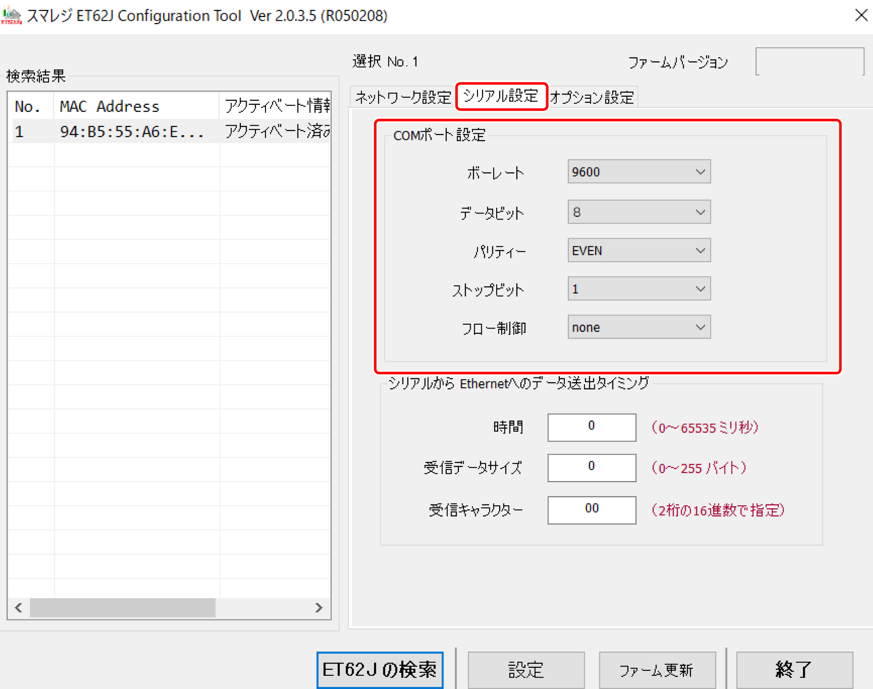This screenshot has height=689, width=873.
Task: Click the 受信データサイズ input field
Action: [591, 467]
